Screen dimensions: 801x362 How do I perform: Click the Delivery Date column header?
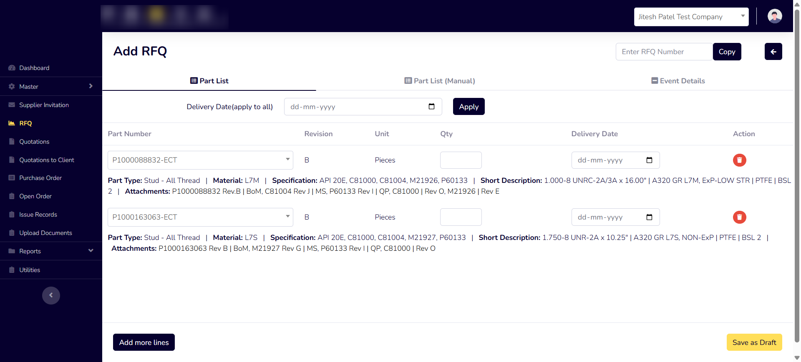pyautogui.click(x=594, y=134)
